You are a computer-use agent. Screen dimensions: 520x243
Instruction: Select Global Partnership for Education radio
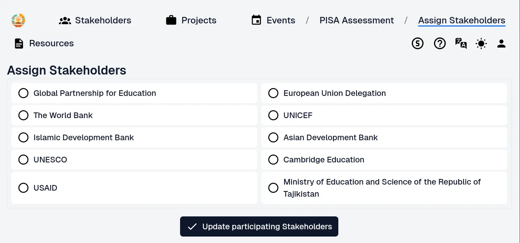(23, 93)
